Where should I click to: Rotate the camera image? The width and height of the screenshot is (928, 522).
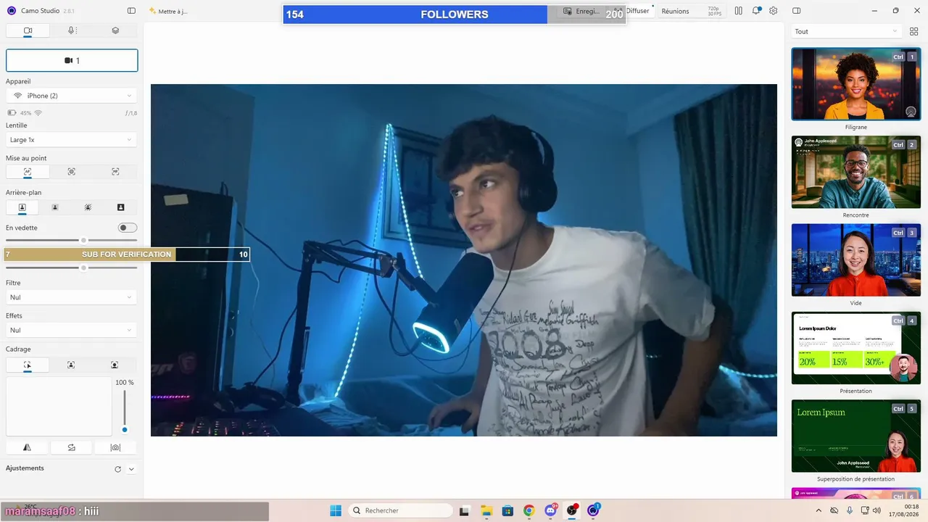pyautogui.click(x=71, y=447)
